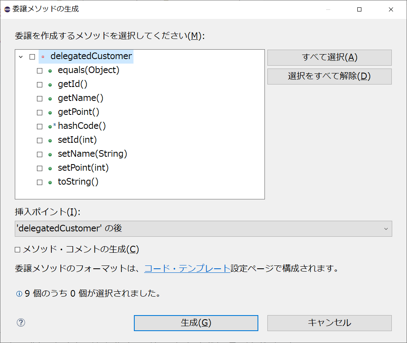Click the method icon beside toString()
Image resolution: width=407 pixels, height=343 pixels.
pos(50,182)
